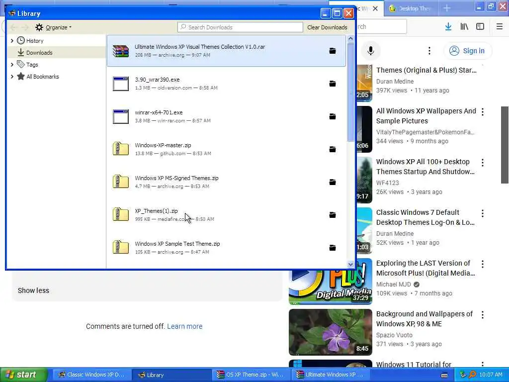Click channel name Michael MJD
The width and height of the screenshot is (509, 382).
click(394, 284)
